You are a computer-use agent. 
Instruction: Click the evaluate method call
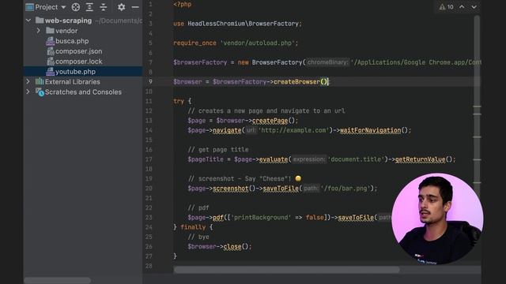pos(274,159)
